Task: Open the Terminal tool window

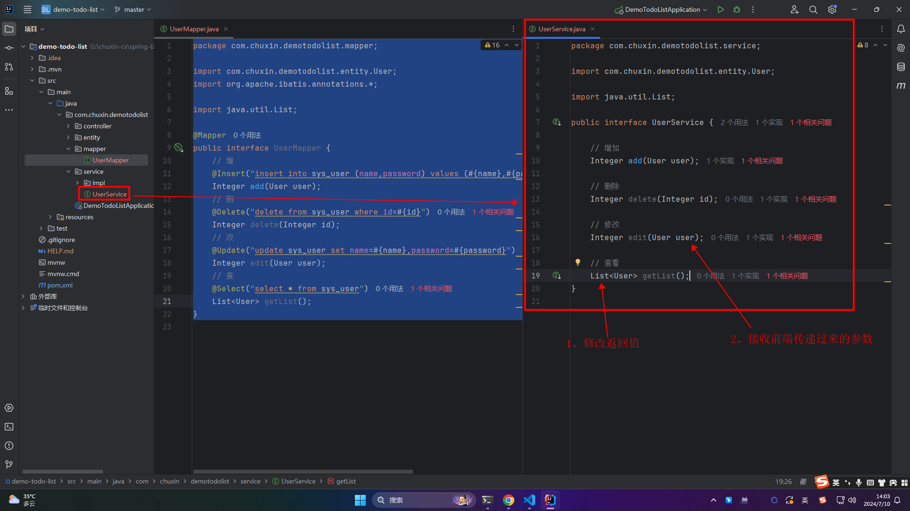Action: point(9,427)
